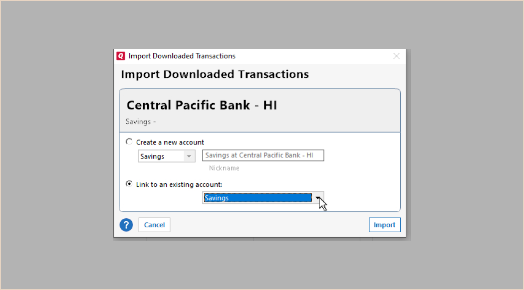Click the Nickname label text

click(x=224, y=168)
